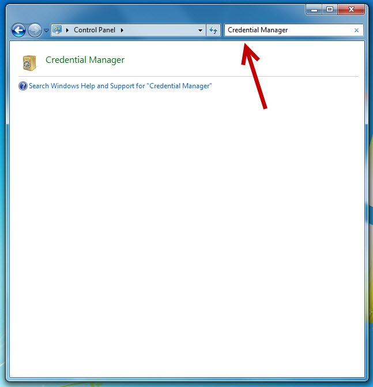Open the address bar history dropdown
This screenshot has width=373, height=387.
pyautogui.click(x=200, y=31)
